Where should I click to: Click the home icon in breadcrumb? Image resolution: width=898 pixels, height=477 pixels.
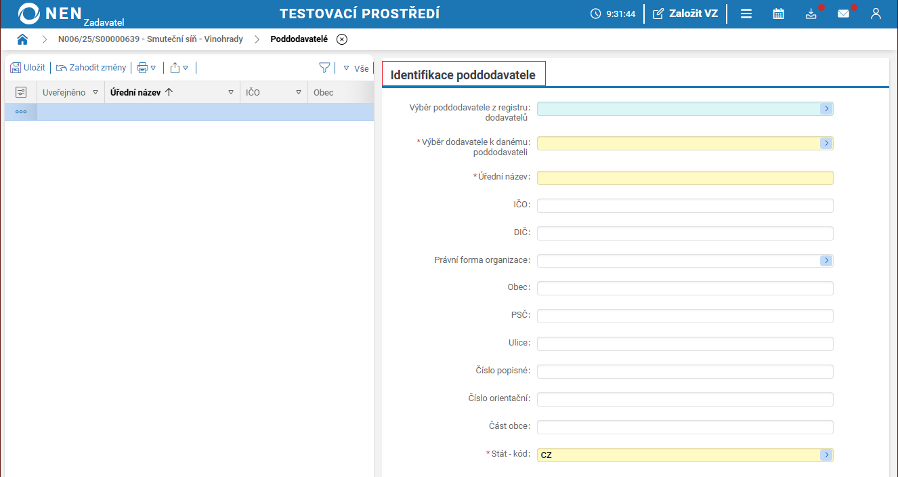[22, 39]
